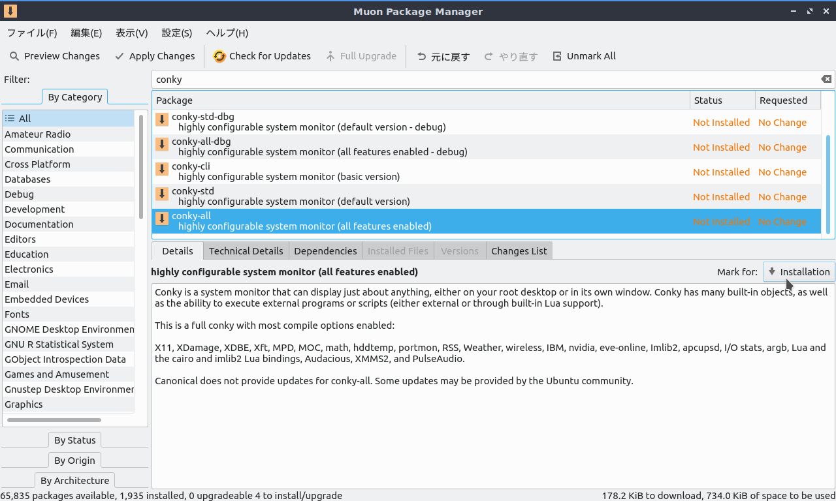Select the Electronics category
The image size is (836, 501).
pyautogui.click(x=69, y=269)
